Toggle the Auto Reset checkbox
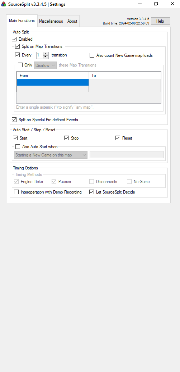The image size is (180, 372). point(118,138)
